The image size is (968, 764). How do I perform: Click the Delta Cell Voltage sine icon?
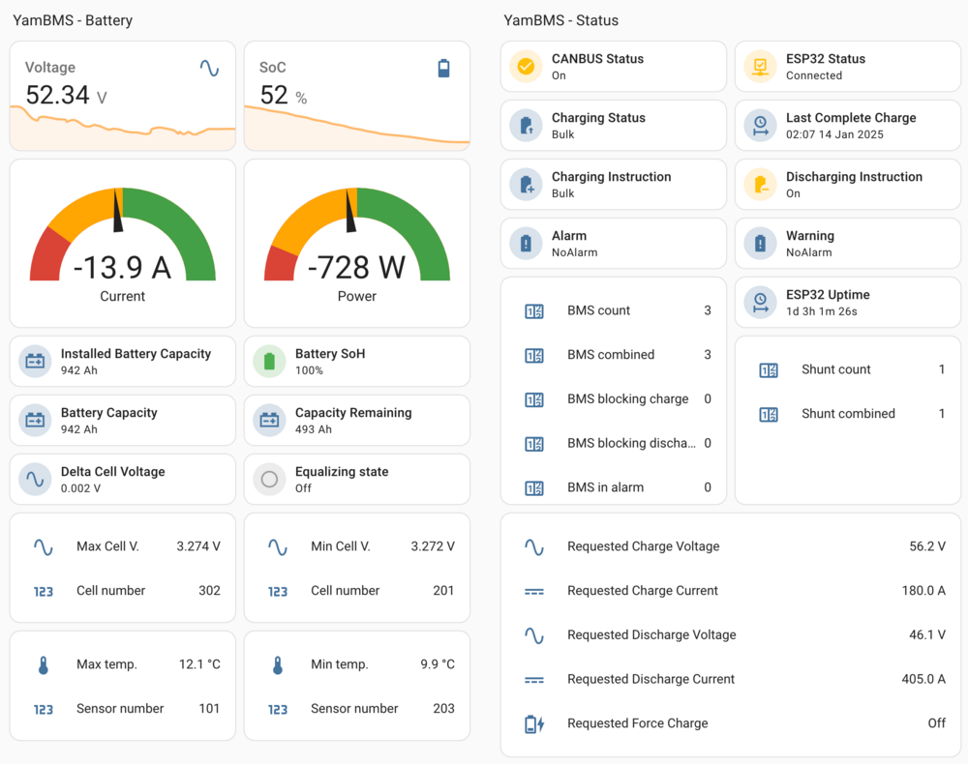[x=35, y=480]
